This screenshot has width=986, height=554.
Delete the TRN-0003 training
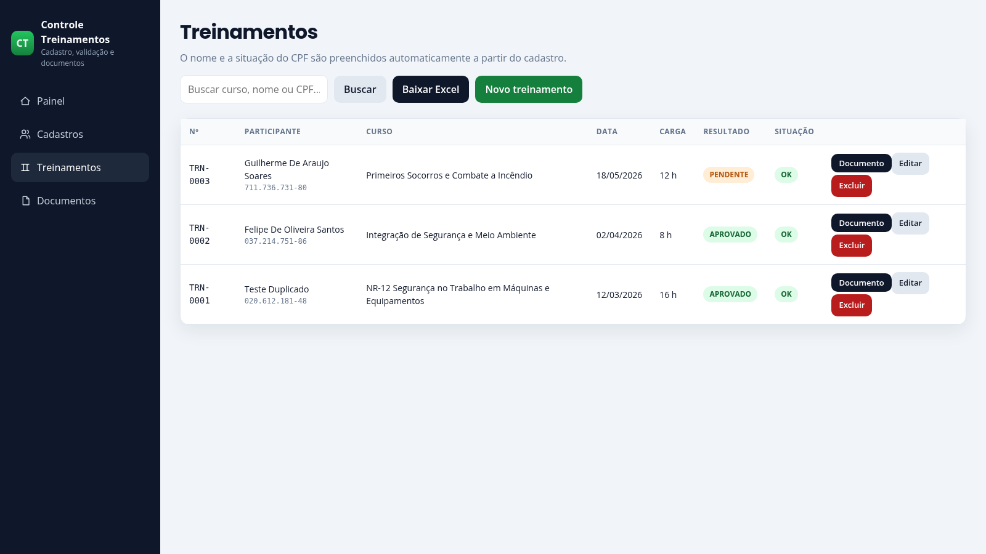852,186
